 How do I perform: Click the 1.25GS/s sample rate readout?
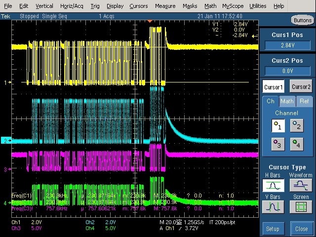click(194, 222)
